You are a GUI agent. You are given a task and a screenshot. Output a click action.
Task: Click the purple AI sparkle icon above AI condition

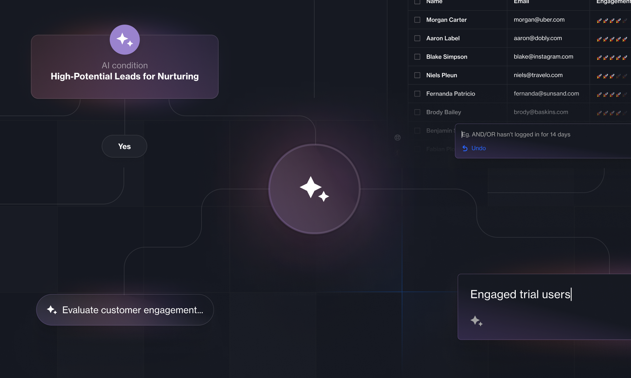tap(125, 40)
